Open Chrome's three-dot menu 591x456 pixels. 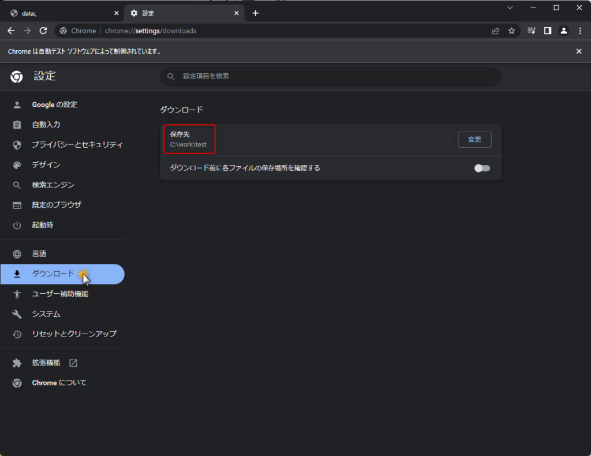point(580,31)
